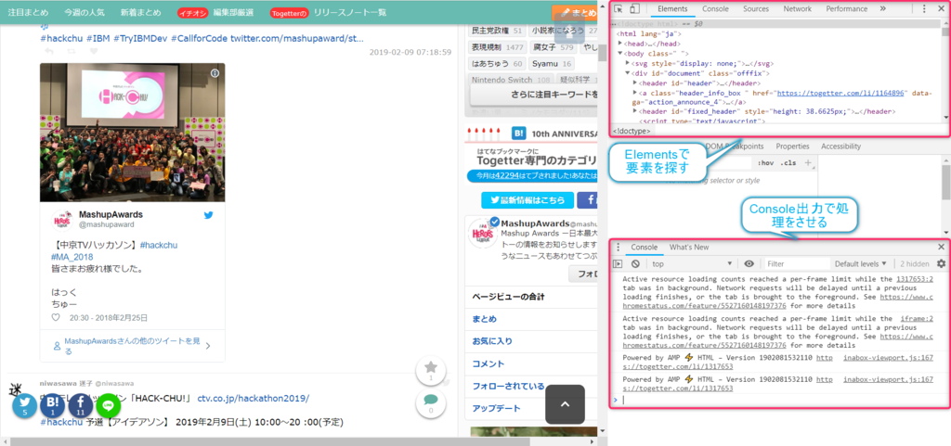Open the iframe:2 source link
This screenshot has height=446, width=951.
coord(917,318)
